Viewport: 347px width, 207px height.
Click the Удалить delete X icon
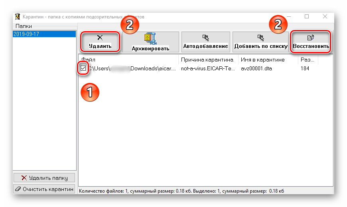coord(100,38)
